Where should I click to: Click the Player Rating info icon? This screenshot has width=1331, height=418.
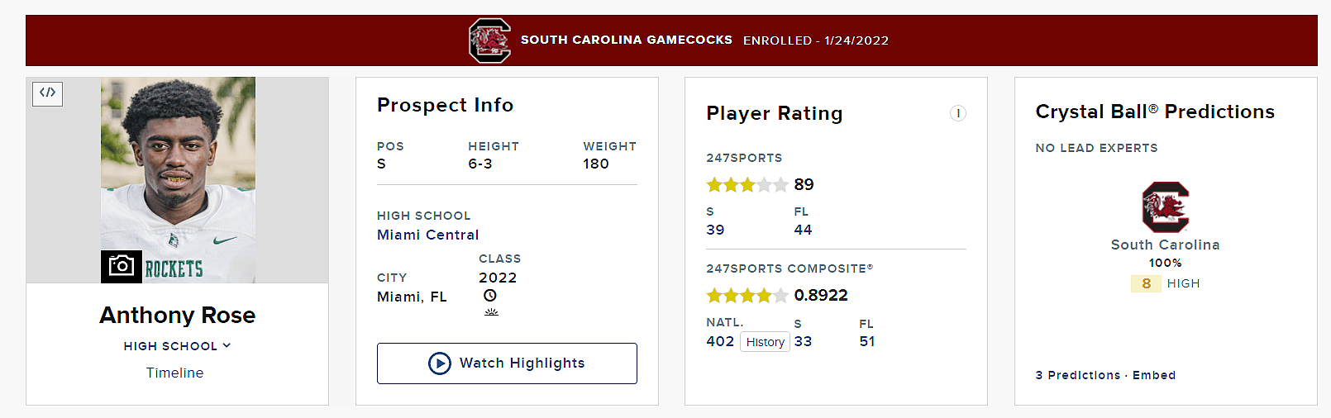[x=957, y=113]
